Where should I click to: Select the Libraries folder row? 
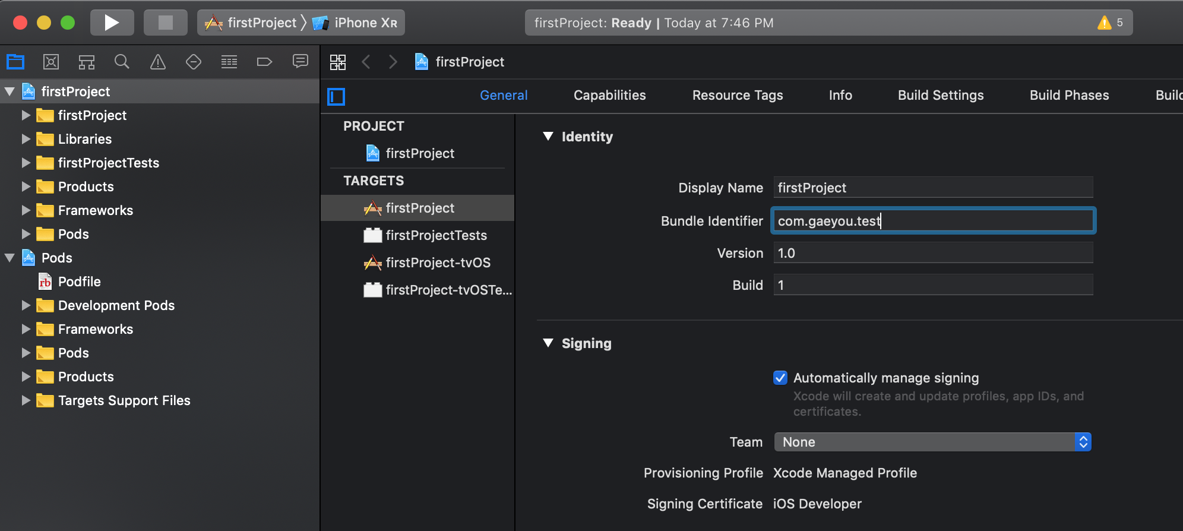click(159, 139)
